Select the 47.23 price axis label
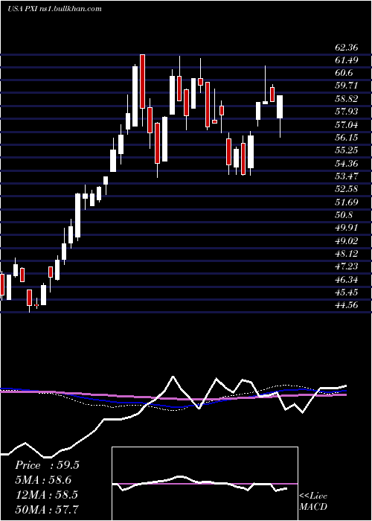The height and width of the screenshot is (521, 372). coord(347,266)
